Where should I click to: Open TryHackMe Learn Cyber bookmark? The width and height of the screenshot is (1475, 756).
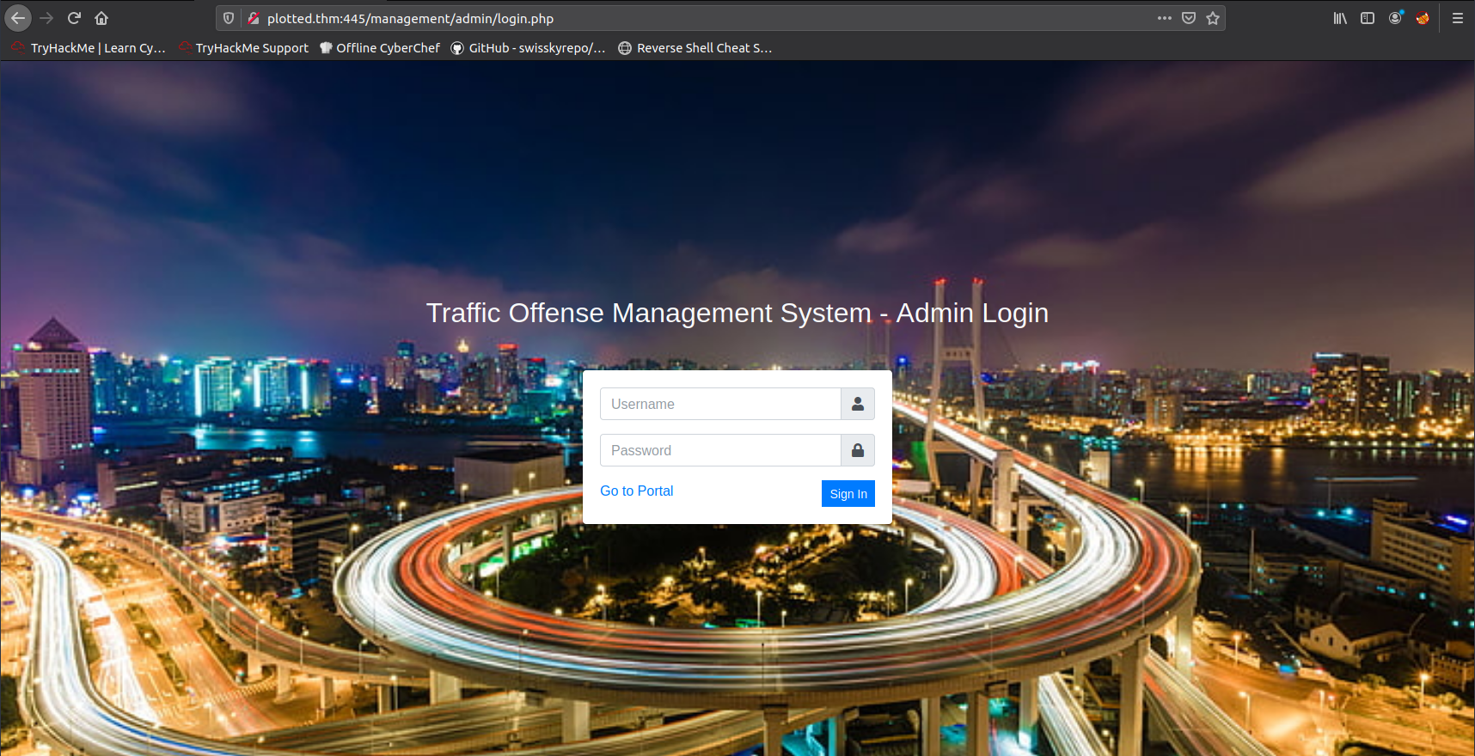click(89, 48)
